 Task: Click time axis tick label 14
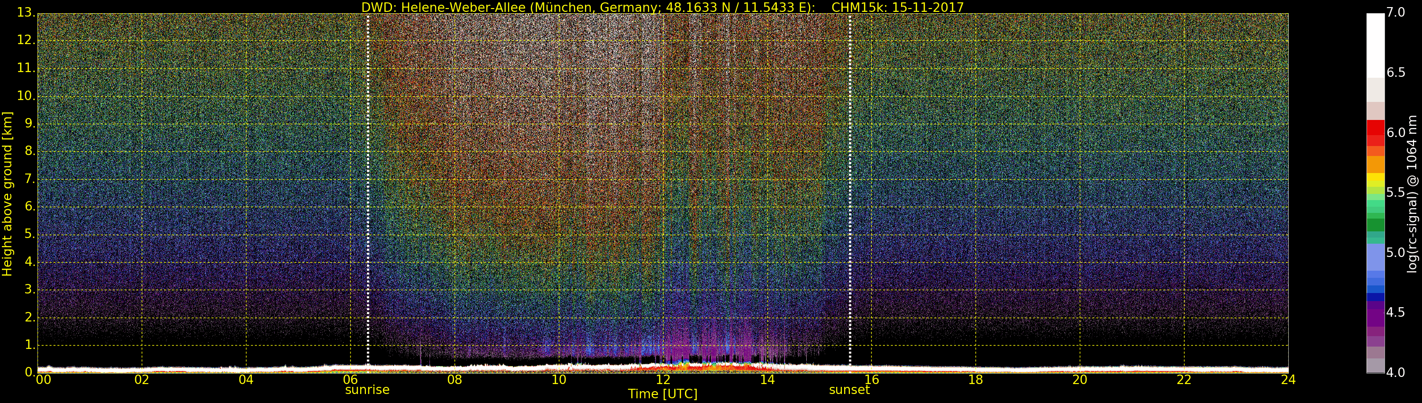(x=767, y=380)
